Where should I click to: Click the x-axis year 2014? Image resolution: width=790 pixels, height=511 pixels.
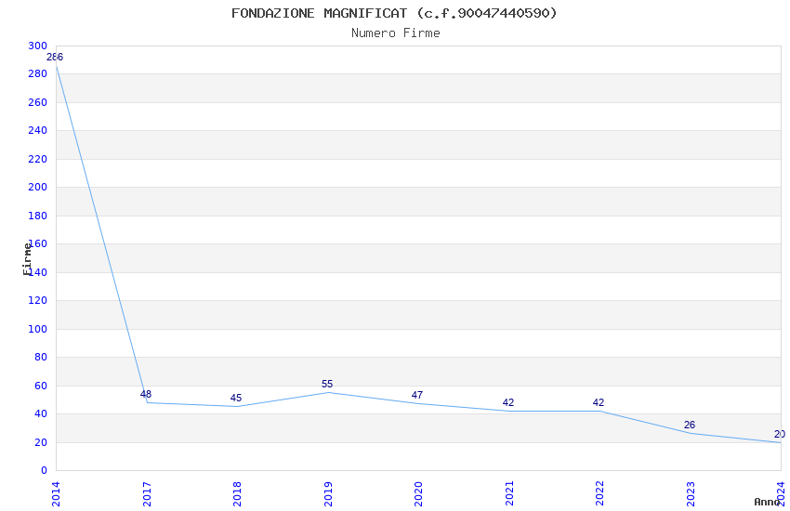point(56,494)
